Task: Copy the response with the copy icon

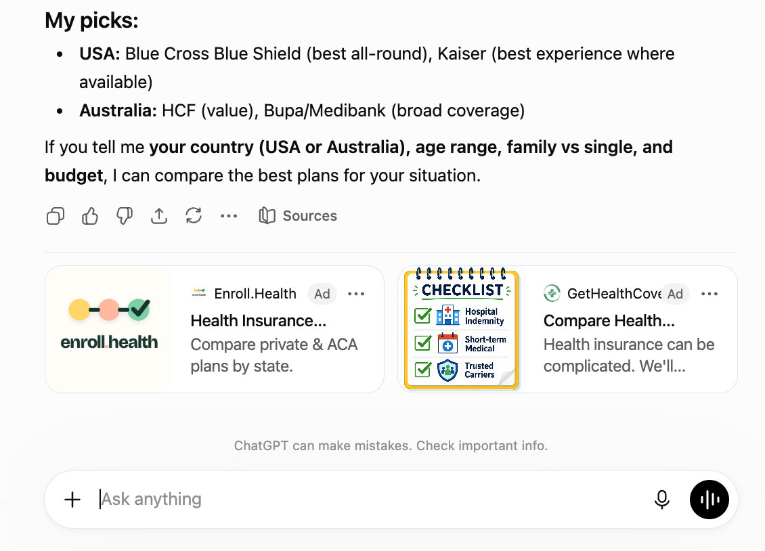Action: point(55,215)
